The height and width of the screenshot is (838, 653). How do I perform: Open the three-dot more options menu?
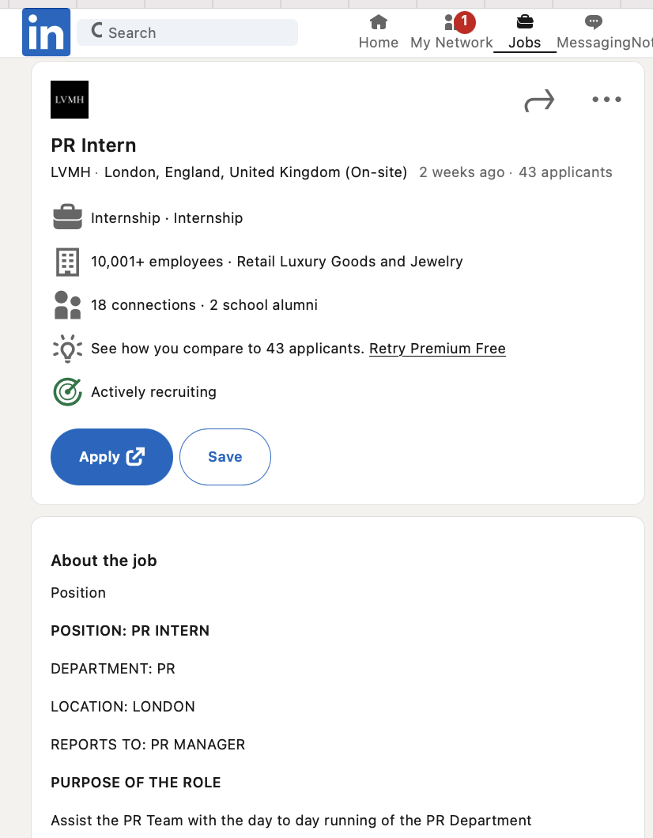pos(606,100)
